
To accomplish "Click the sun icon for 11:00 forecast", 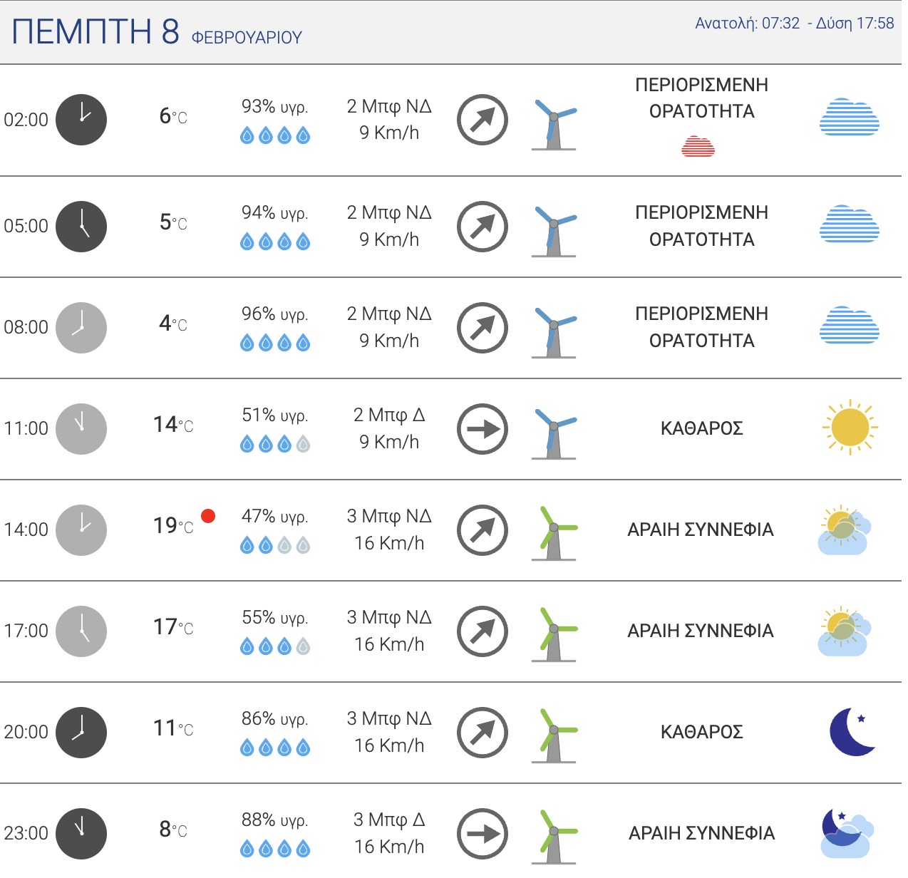I will pyautogui.click(x=850, y=428).
